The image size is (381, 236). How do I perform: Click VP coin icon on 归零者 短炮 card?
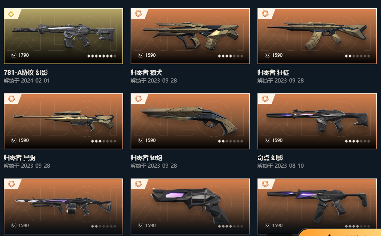(x=141, y=140)
